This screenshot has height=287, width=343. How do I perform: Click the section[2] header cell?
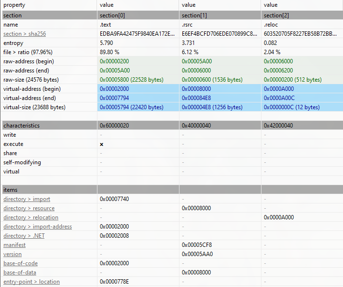point(302,15)
